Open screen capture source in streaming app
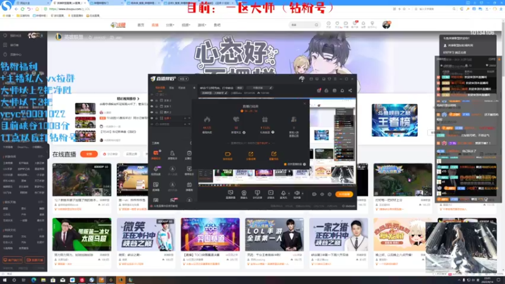Viewport: 505px width, 284px height. tap(230, 194)
